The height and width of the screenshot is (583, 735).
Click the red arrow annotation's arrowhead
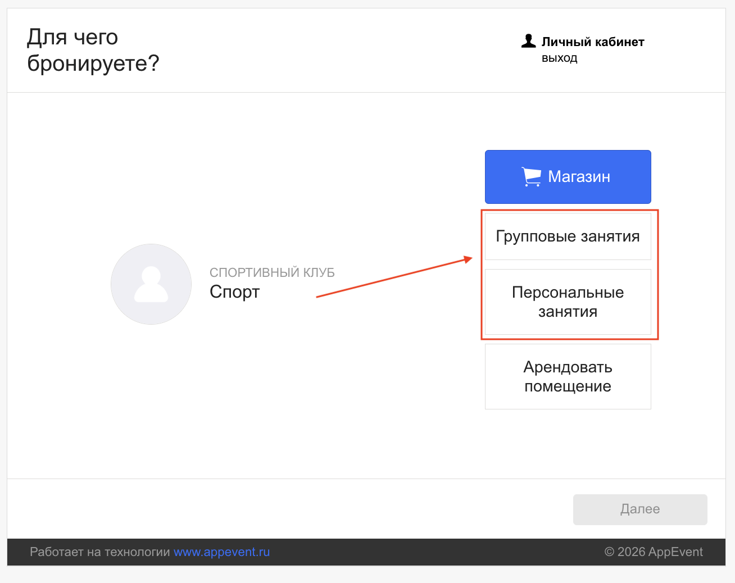point(468,259)
